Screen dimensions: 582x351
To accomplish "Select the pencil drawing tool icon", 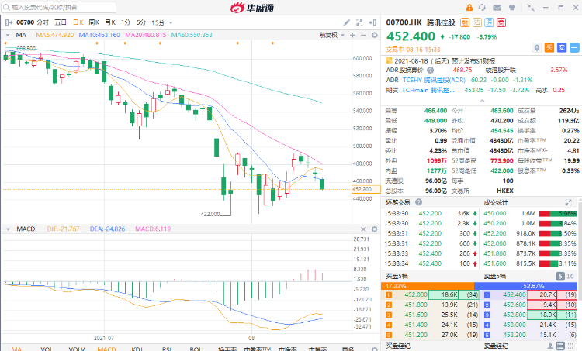I will click(x=346, y=22).
